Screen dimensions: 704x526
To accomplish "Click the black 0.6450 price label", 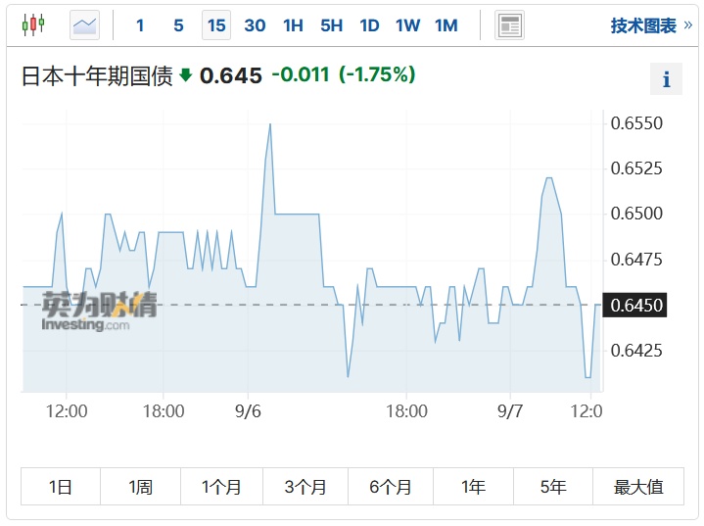I will [634, 305].
